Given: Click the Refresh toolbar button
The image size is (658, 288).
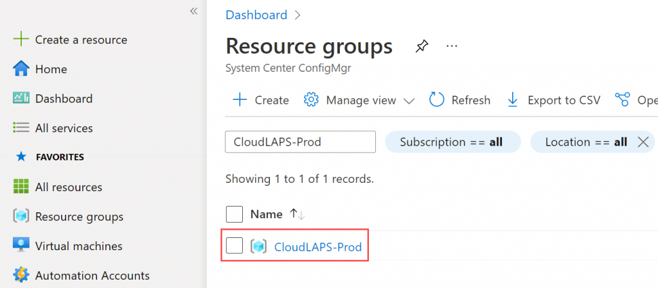Looking at the screenshot, I should 460,100.
